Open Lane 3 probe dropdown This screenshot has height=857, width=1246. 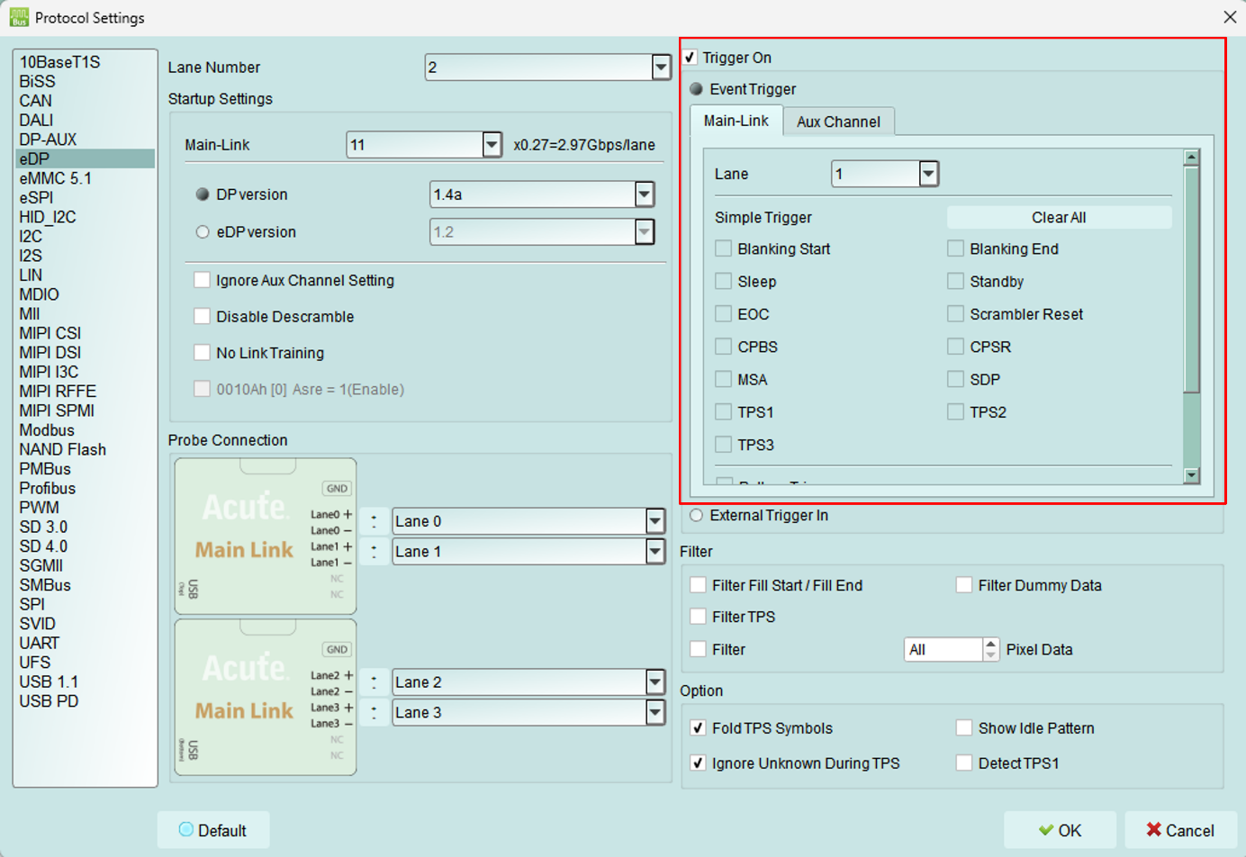(x=655, y=713)
